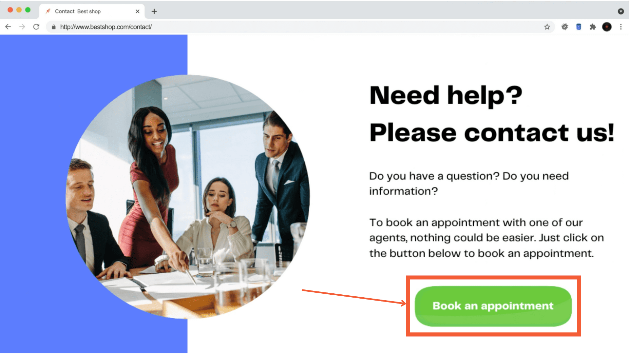Reload the Best shop contact page

click(x=36, y=27)
